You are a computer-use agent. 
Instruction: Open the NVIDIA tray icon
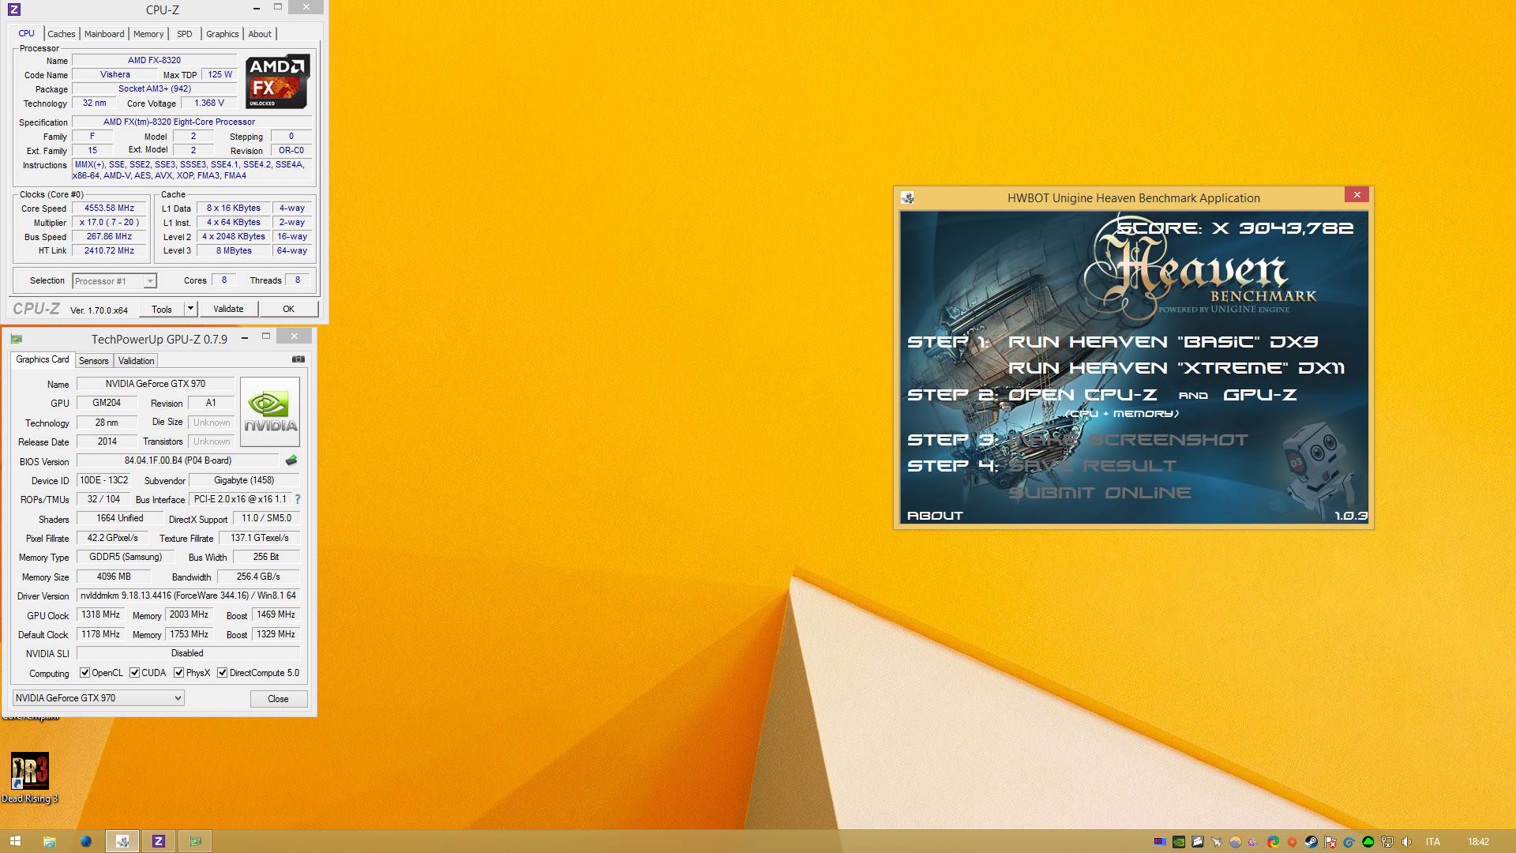pyautogui.click(x=1179, y=842)
